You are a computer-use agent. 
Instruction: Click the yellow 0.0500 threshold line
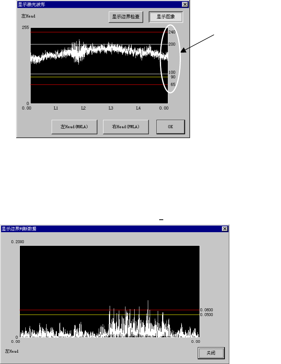pos(110,315)
